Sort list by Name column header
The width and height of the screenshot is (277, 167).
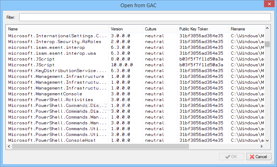click(x=58, y=29)
